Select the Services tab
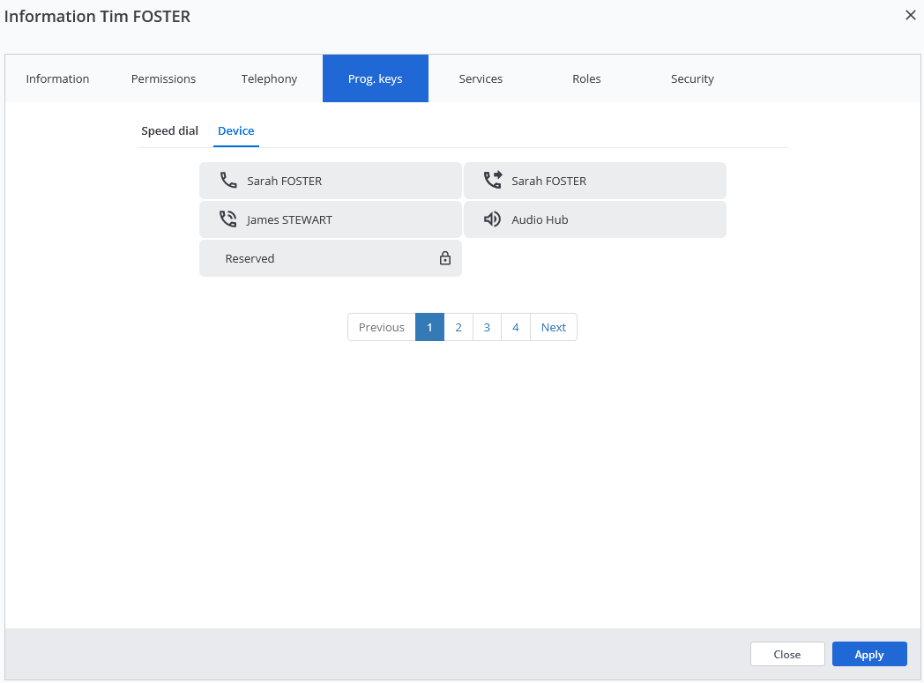 coord(481,78)
